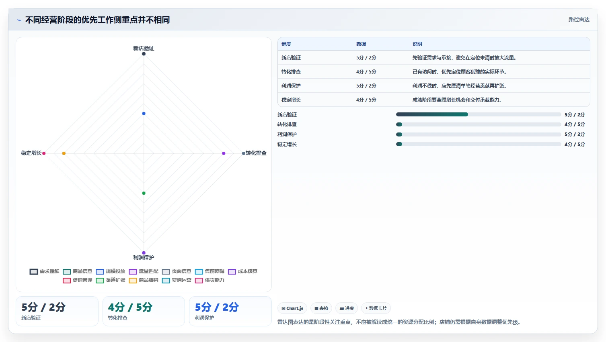This screenshot has height=342, width=606.
Task: Click the 已有访问时 description text in table
Action: tap(460, 72)
